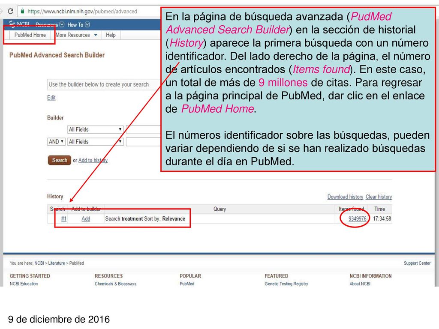
Task: Click the Chemicals & Bioassays footer link
Action: coord(115,284)
